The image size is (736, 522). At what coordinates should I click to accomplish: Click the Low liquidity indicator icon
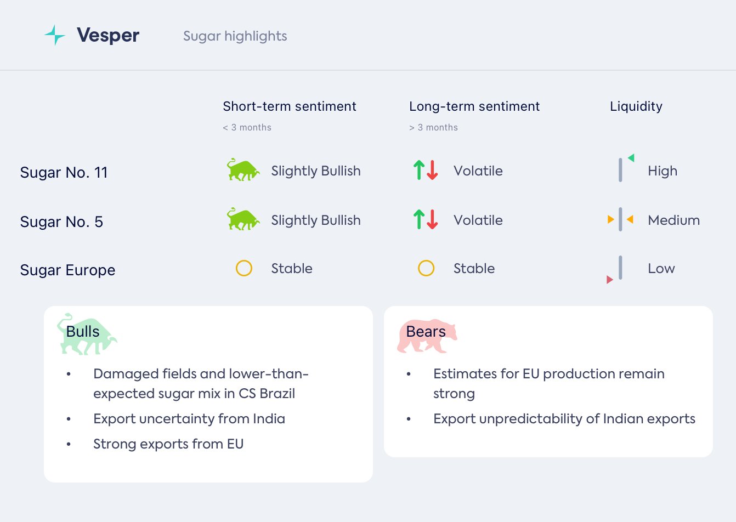pos(618,270)
